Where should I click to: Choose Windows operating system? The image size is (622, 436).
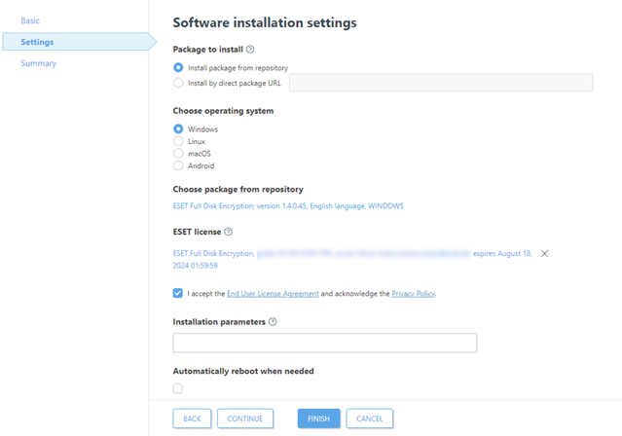click(178, 128)
